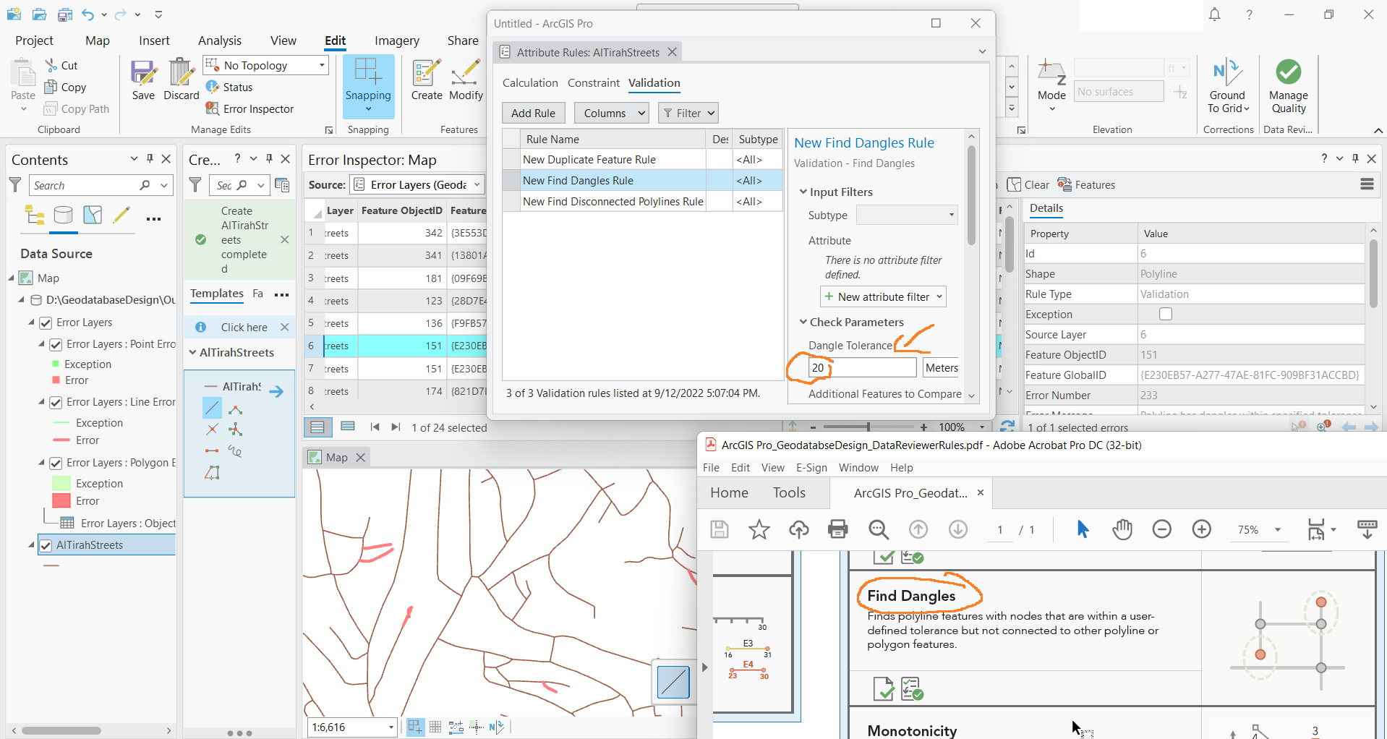The image size is (1387, 739).
Task: Print the PDF in Acrobat toolbar
Action: point(838,529)
